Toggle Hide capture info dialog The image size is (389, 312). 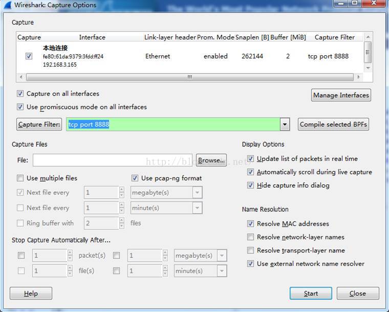(251, 185)
